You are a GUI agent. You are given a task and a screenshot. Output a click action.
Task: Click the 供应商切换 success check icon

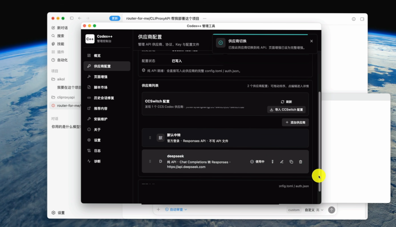click(220, 43)
